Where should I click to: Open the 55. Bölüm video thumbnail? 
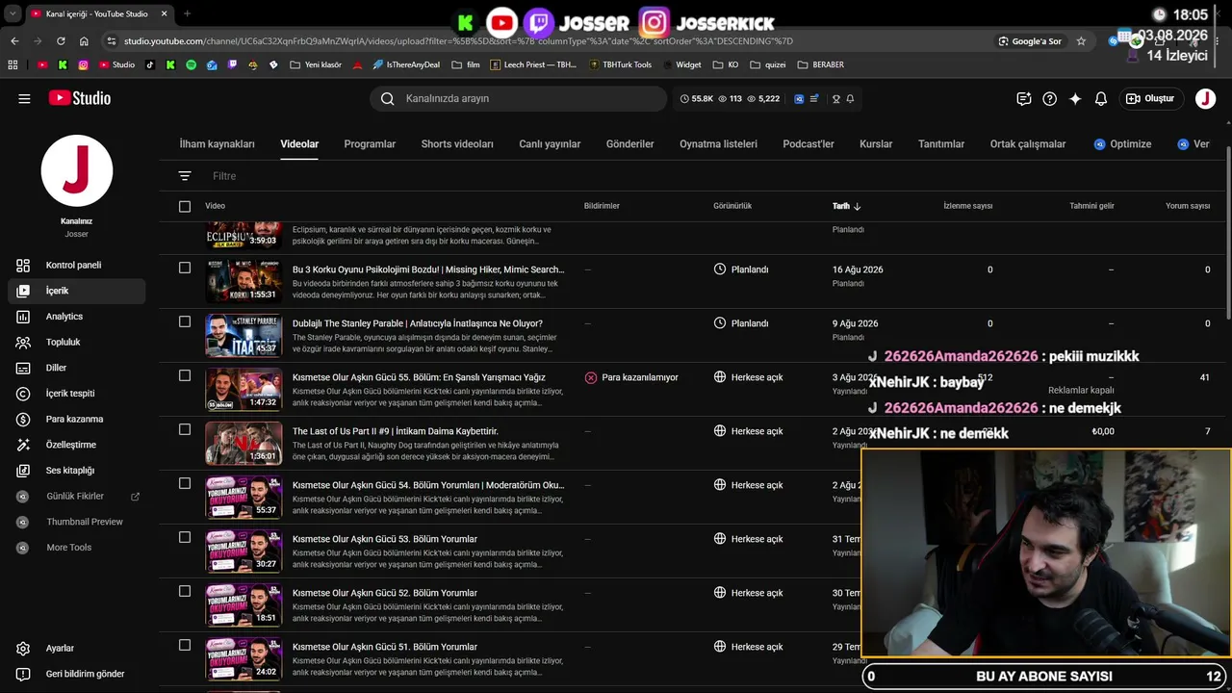[244, 389]
